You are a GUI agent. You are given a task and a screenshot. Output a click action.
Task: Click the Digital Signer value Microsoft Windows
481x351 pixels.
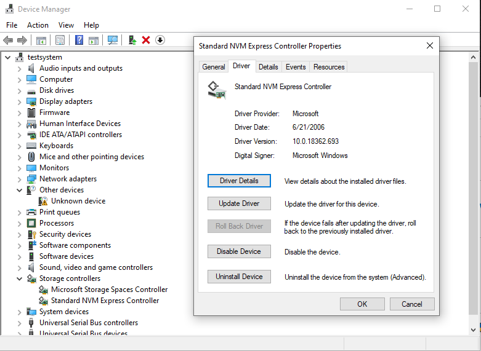click(x=320, y=156)
